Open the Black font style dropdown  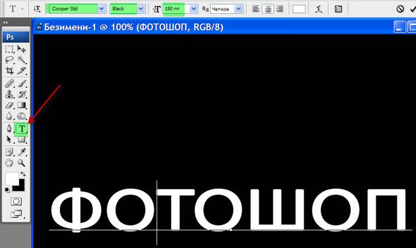pyautogui.click(x=141, y=9)
